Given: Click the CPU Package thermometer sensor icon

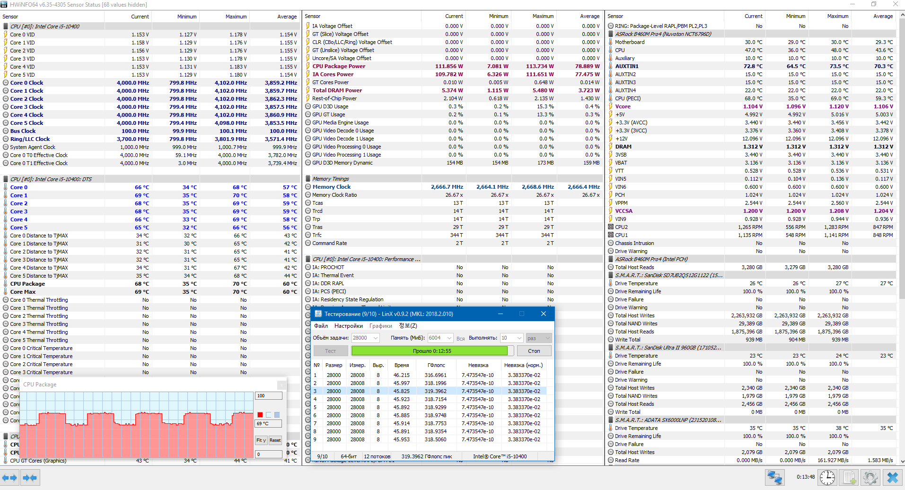Looking at the screenshot, I should coord(6,284).
